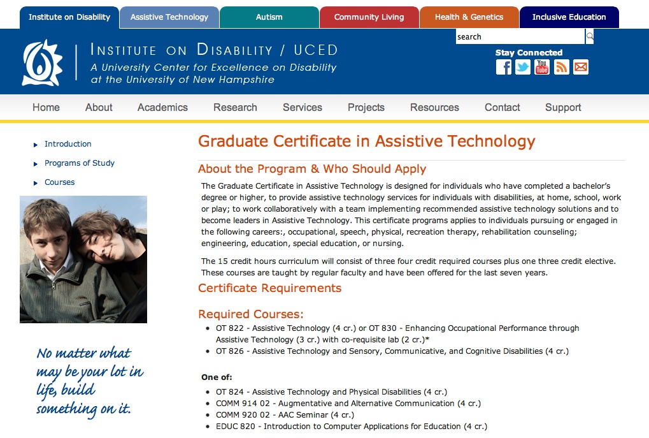Click the email envelope icon

tap(580, 67)
